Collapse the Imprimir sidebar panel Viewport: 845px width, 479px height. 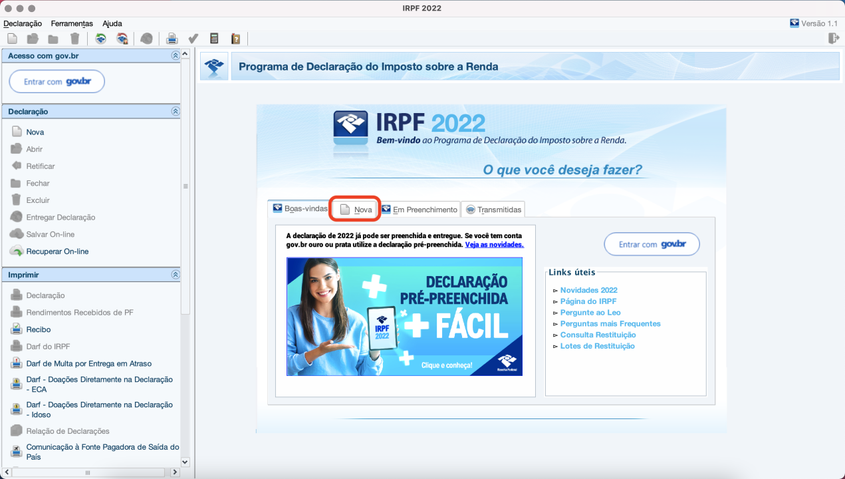coord(174,274)
